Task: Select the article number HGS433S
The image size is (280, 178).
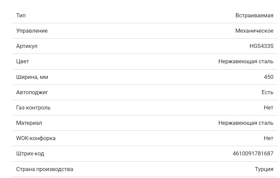Action: (x=261, y=46)
